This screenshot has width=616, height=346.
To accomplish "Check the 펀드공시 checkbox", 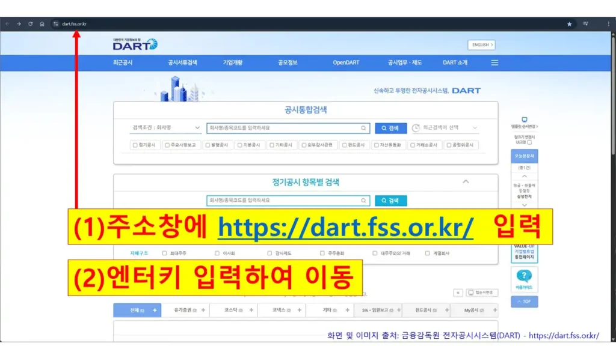I will (x=345, y=145).
